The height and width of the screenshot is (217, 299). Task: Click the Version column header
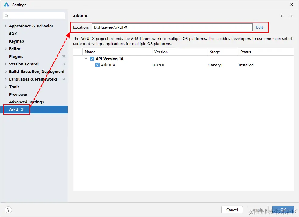tap(180, 52)
